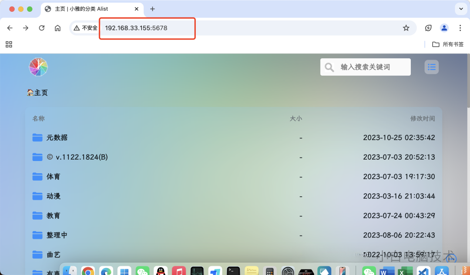Click the folder icon beside 元数据
This screenshot has width=470, height=275.
click(37, 137)
